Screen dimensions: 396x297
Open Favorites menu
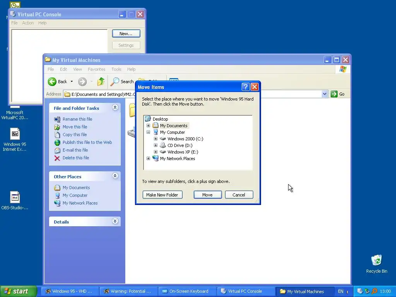point(96,69)
